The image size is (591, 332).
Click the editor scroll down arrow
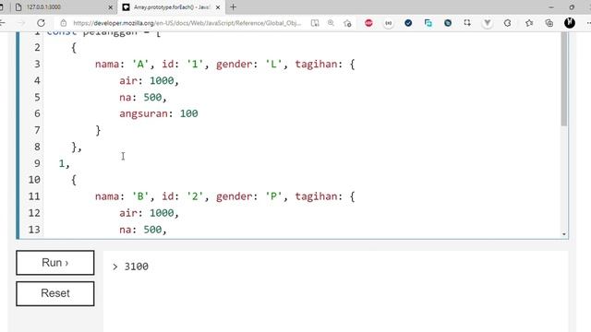pyautogui.click(x=564, y=234)
